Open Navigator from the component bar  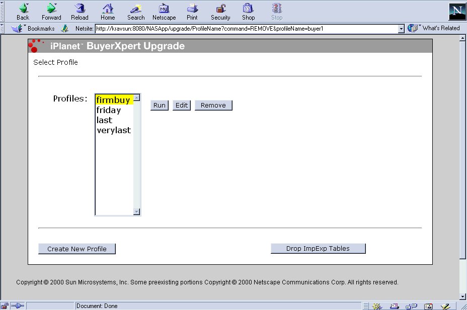377,306
